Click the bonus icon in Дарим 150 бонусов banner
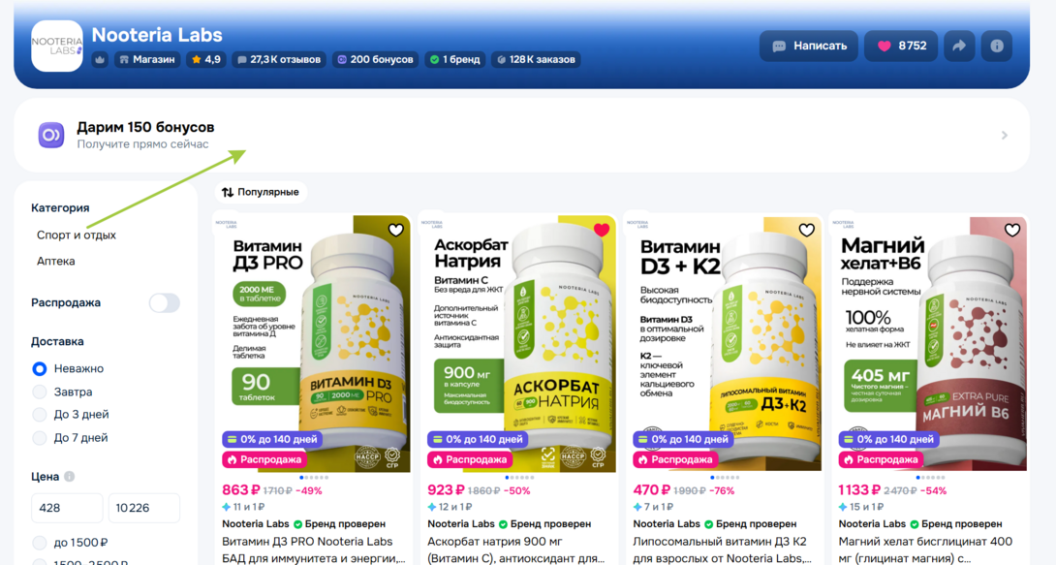Viewport: 1056px width, 565px height. coord(51,135)
